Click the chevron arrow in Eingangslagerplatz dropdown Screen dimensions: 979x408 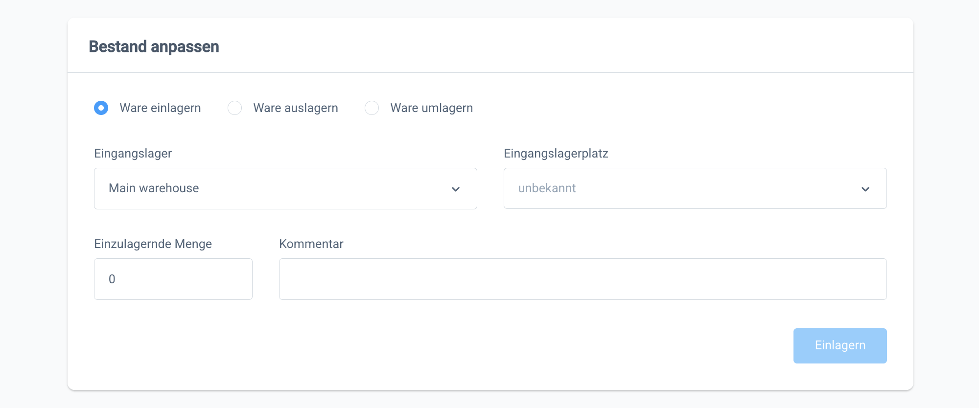tap(865, 189)
